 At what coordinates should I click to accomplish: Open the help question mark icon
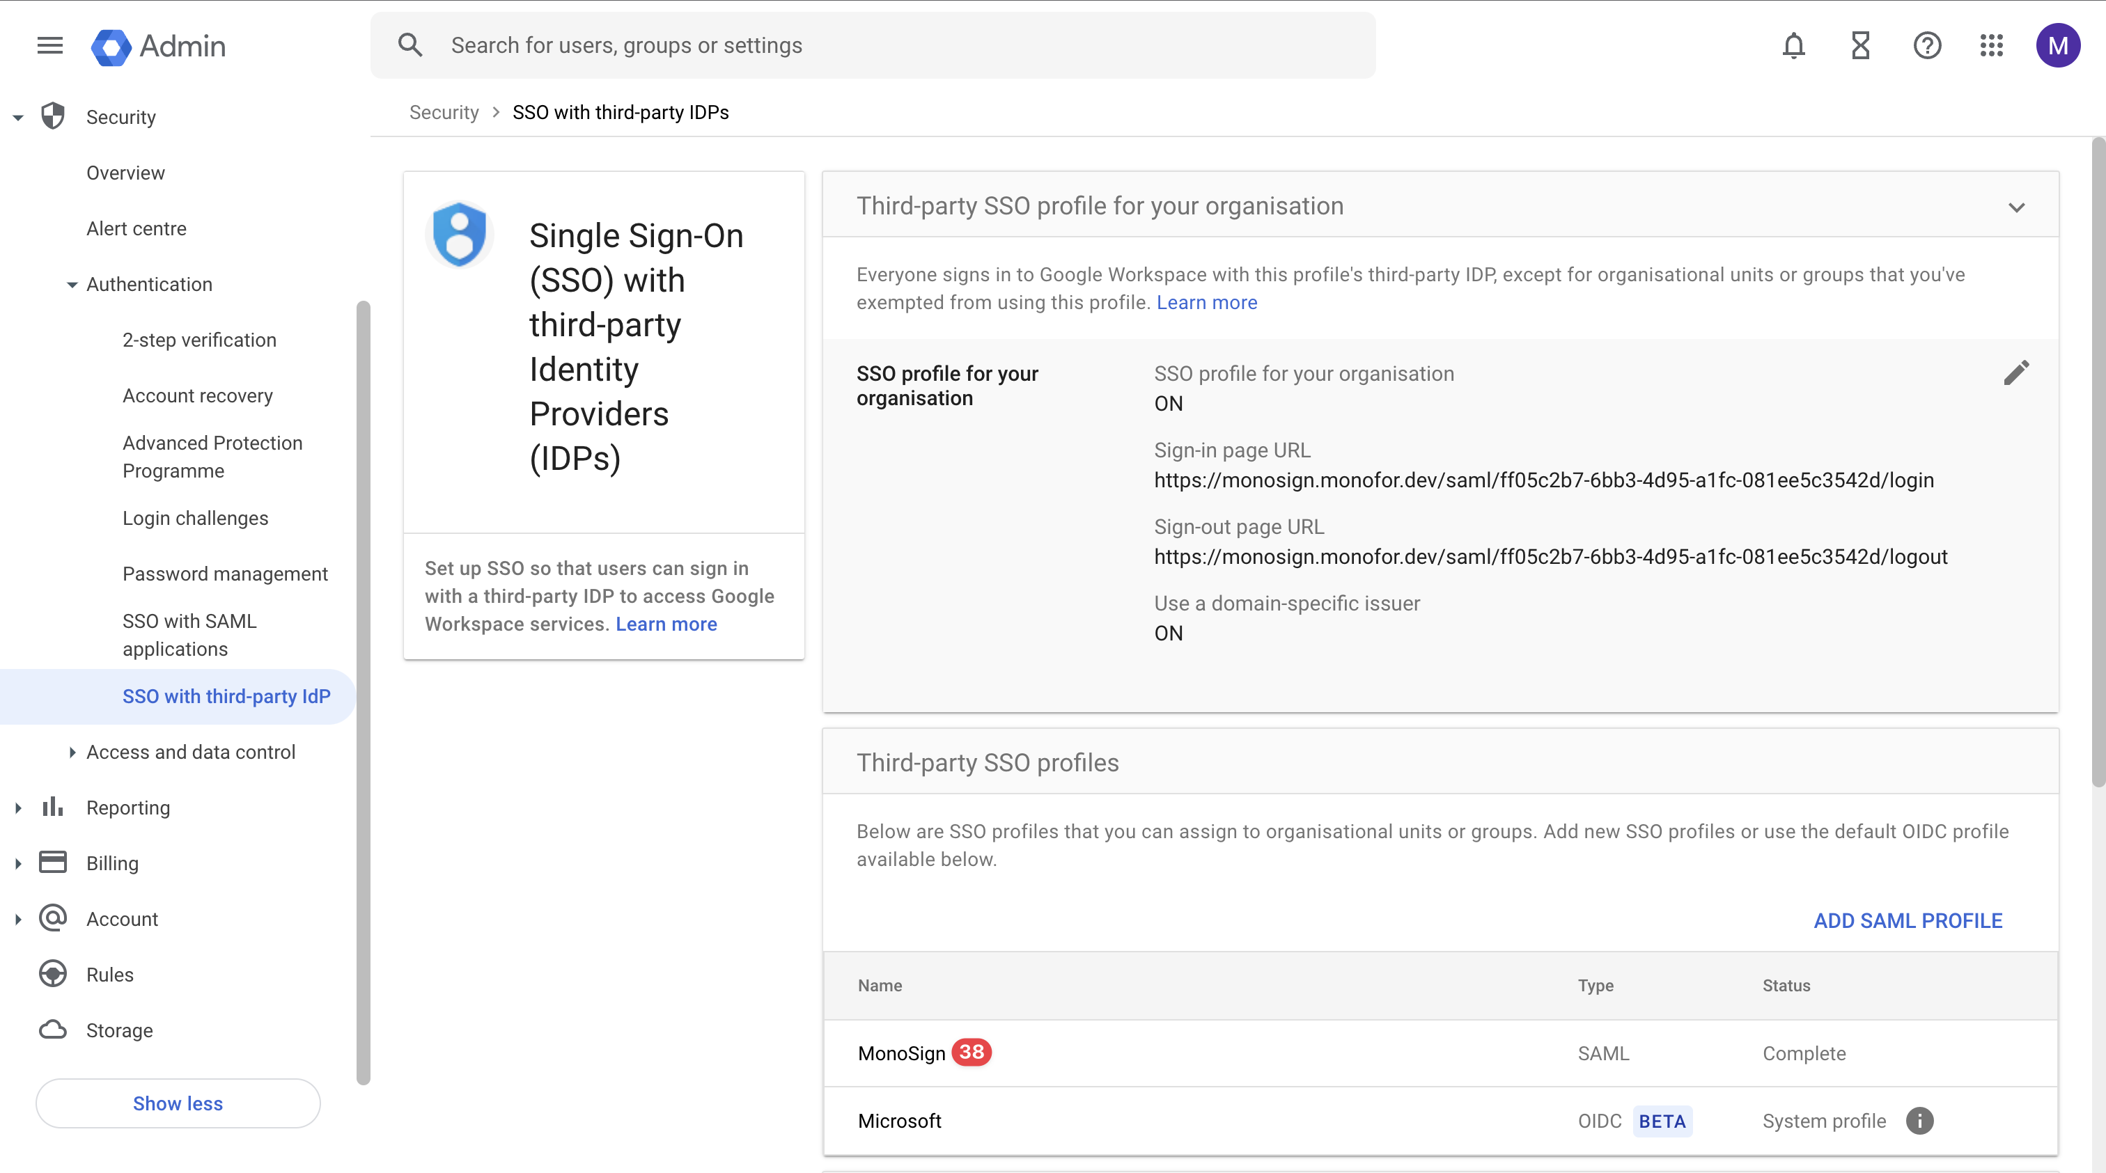[x=1926, y=46]
